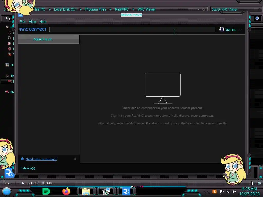Click the volume speaker tray icon
Image resolution: width=263 pixels, height=197 pixels.
(234, 191)
